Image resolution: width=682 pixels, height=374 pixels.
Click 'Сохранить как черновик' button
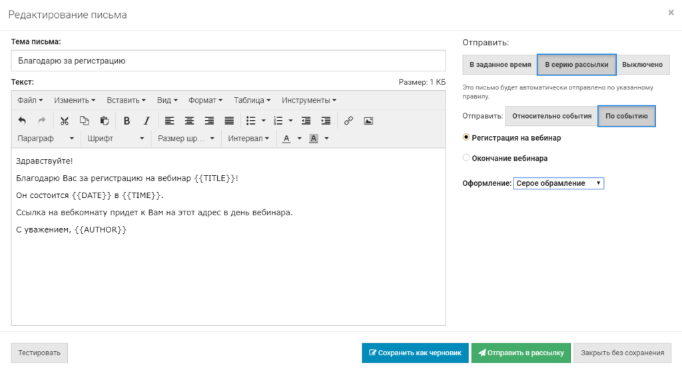(x=415, y=353)
